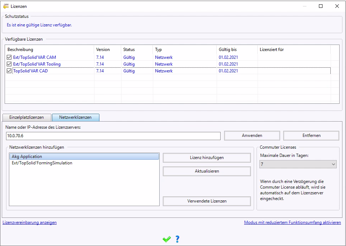Viewport: 346px width, 246px height.
Task: Select the Ext/TopSolid'VAR CAM license name
Action: 35,57
